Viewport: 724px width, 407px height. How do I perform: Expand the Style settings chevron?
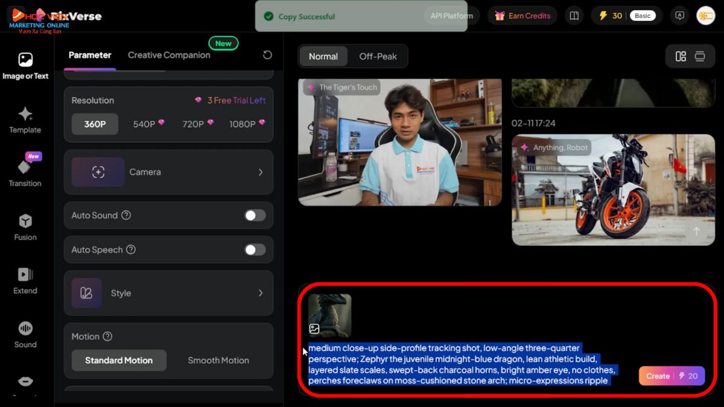pos(261,293)
